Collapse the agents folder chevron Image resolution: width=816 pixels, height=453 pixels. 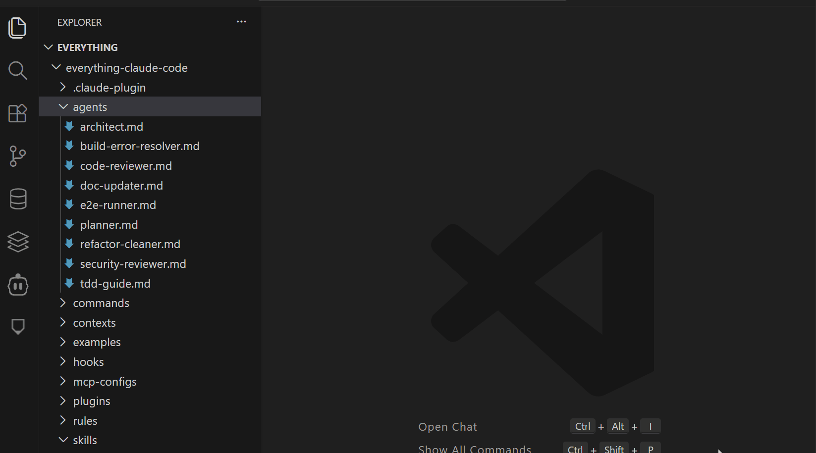(x=63, y=107)
